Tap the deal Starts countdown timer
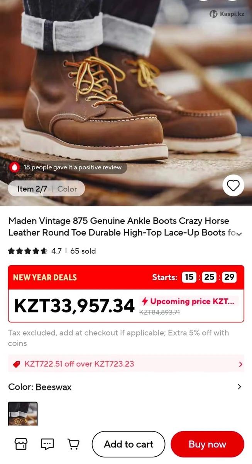Image resolution: width=252 pixels, height=464 pixels. pos(209,277)
